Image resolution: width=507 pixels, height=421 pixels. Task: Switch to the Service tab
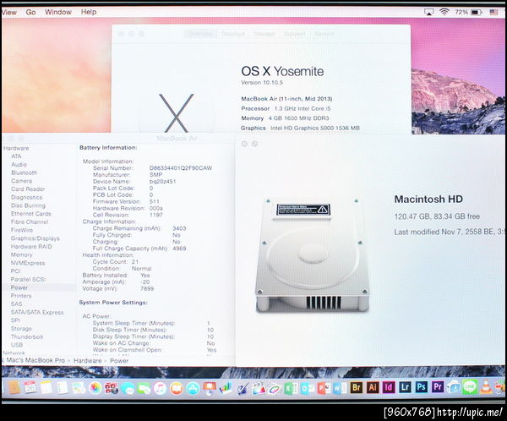324,34
